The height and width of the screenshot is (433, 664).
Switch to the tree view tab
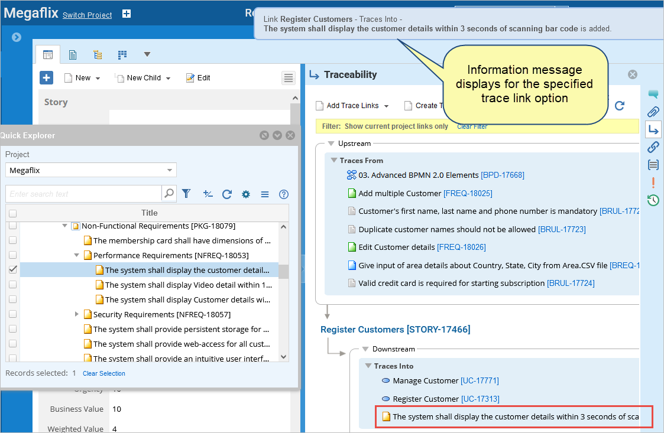98,54
